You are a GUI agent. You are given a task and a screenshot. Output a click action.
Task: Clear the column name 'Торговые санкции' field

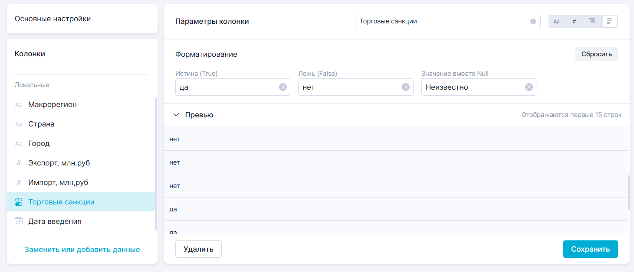tap(533, 22)
